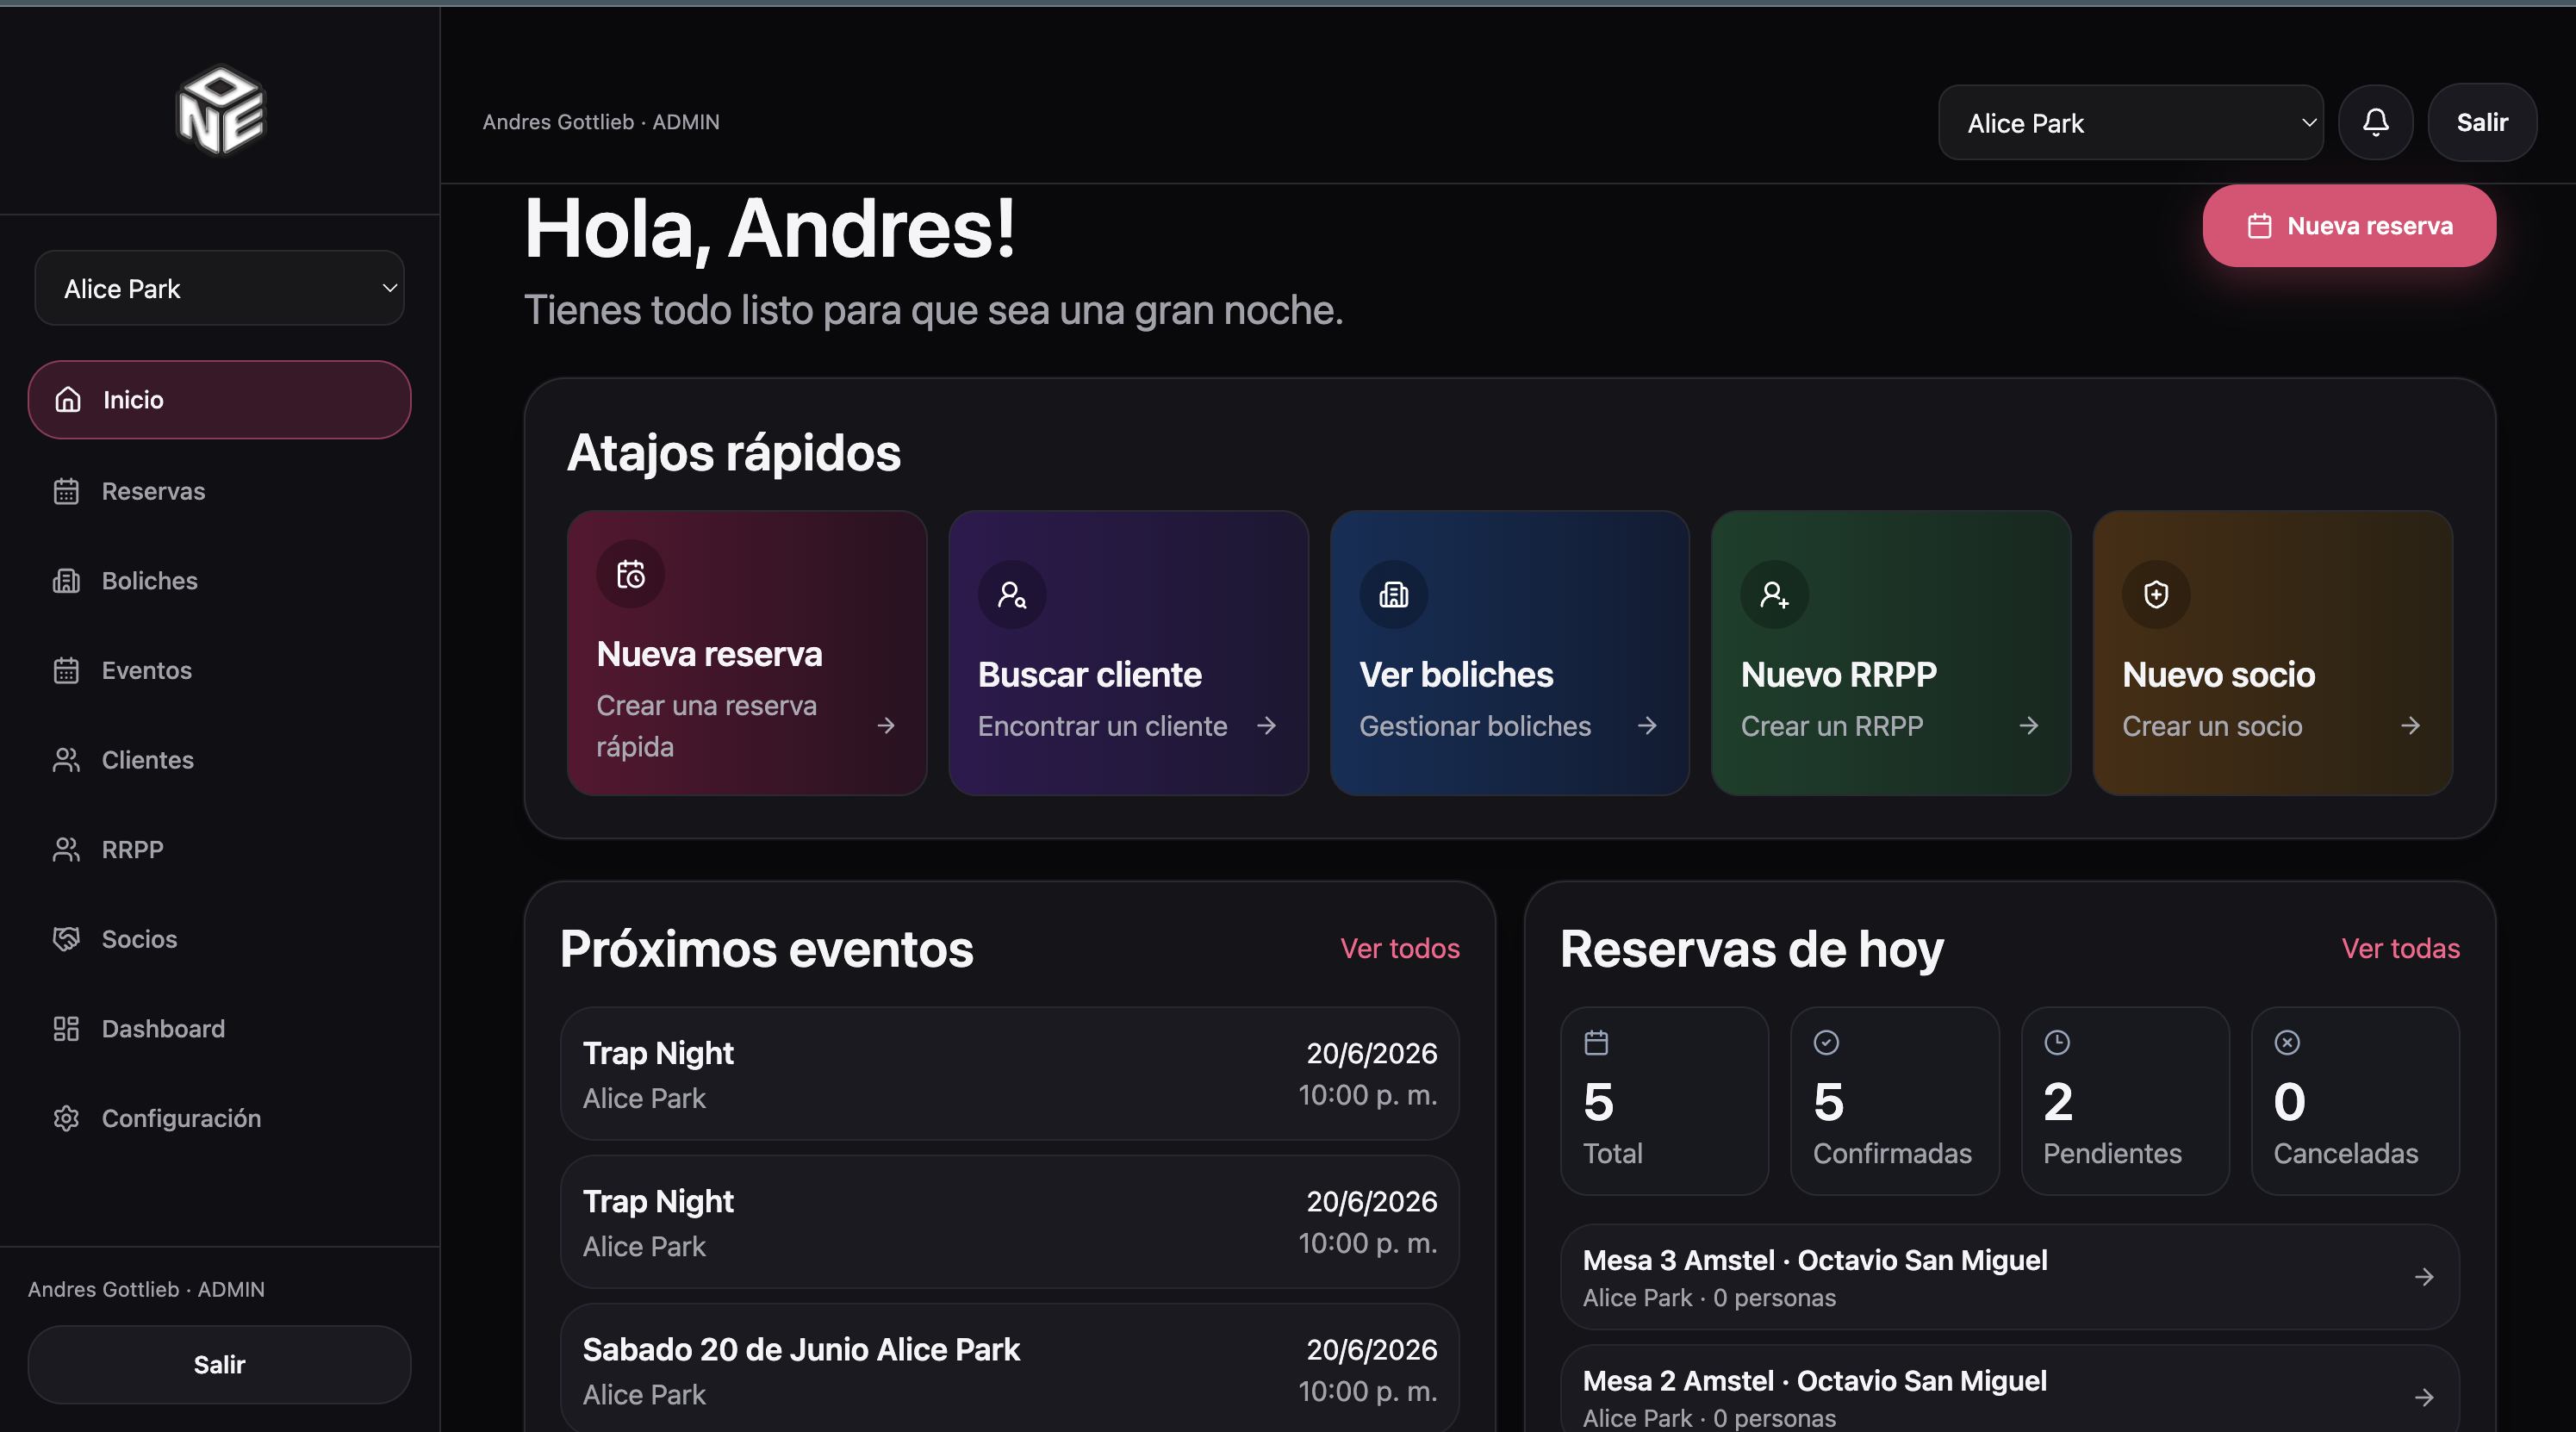Click Salir button in the top bar
Screen dimensions: 2576x1432
pyautogui.click(x=2481, y=122)
